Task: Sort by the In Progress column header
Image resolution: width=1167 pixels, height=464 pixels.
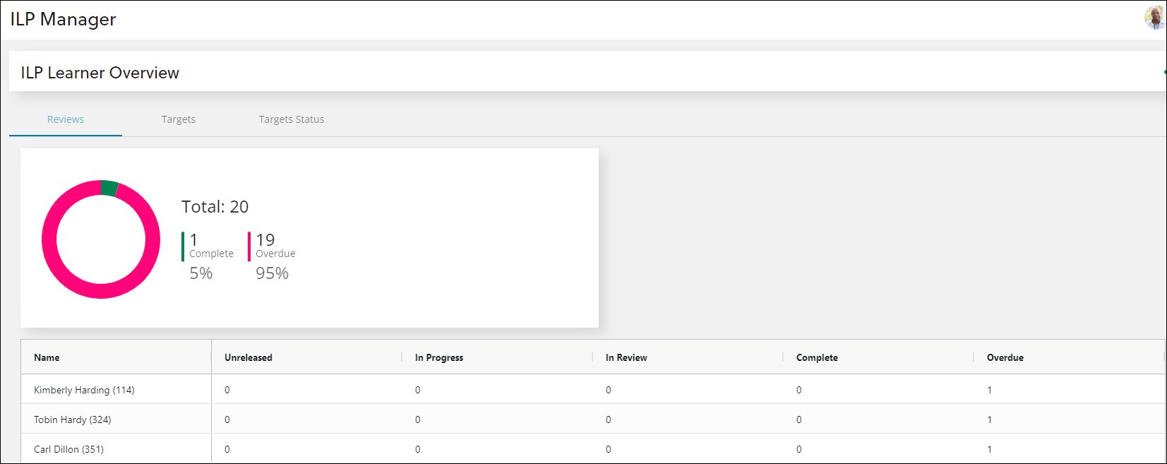Action: [x=439, y=357]
